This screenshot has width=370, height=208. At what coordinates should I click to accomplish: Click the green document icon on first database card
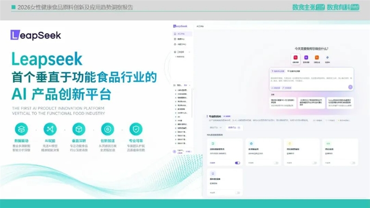pyautogui.click(x=213, y=143)
